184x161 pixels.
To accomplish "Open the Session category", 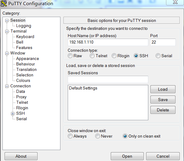I will [18, 20].
